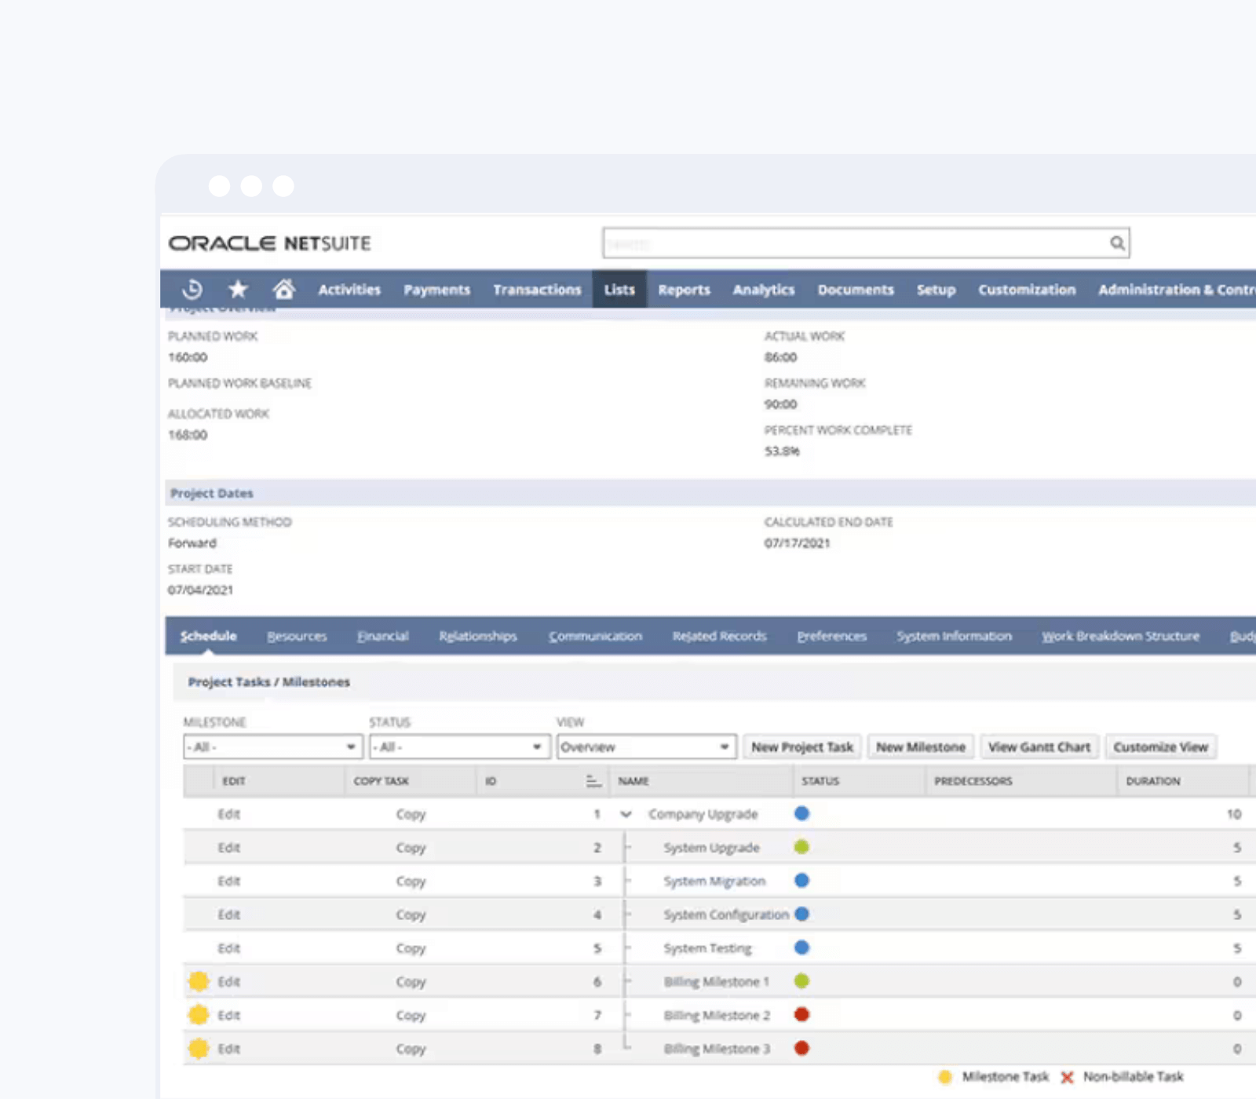Click the Customize View button
This screenshot has width=1256, height=1099.
tap(1160, 747)
